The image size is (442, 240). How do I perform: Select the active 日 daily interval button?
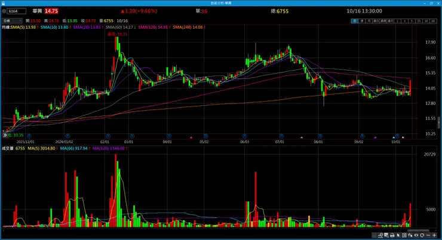pos(355,21)
